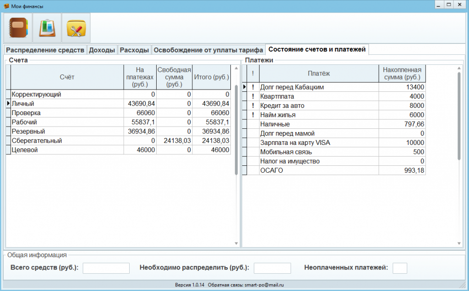Click exclamation mark beside Квартплата

(x=253, y=96)
